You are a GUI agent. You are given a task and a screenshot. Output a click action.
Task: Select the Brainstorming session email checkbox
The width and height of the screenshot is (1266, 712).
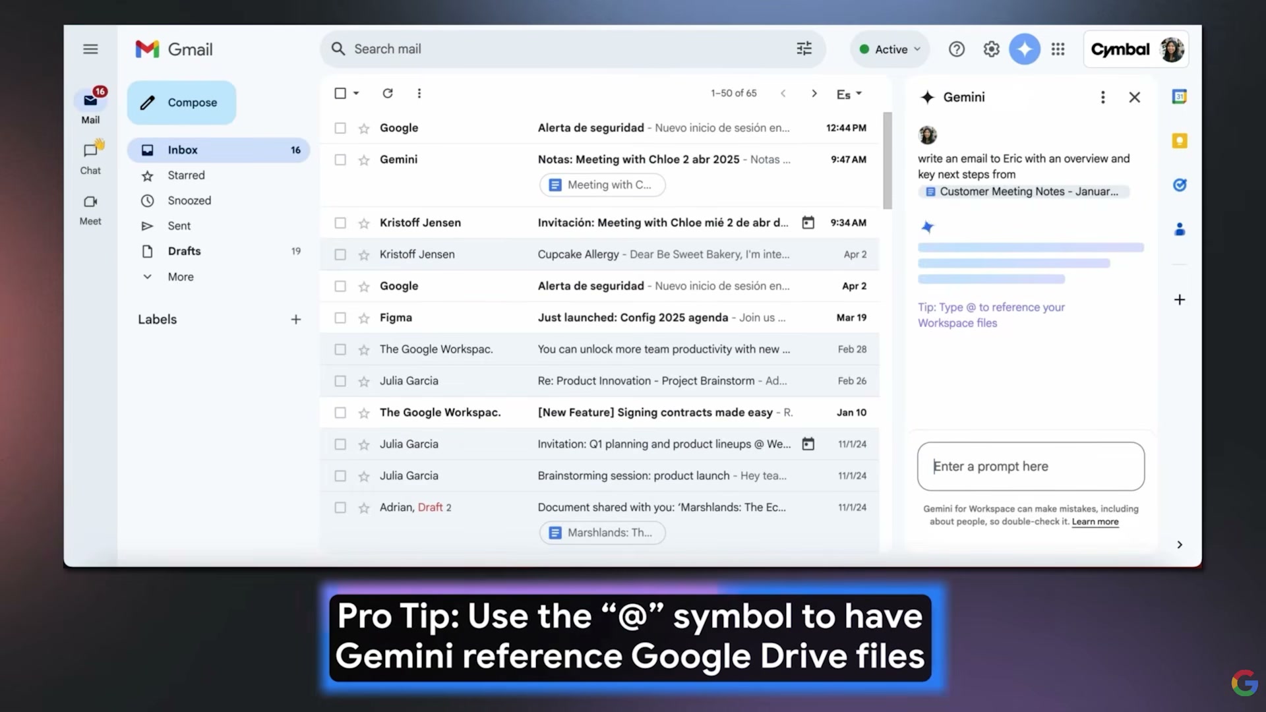(340, 476)
